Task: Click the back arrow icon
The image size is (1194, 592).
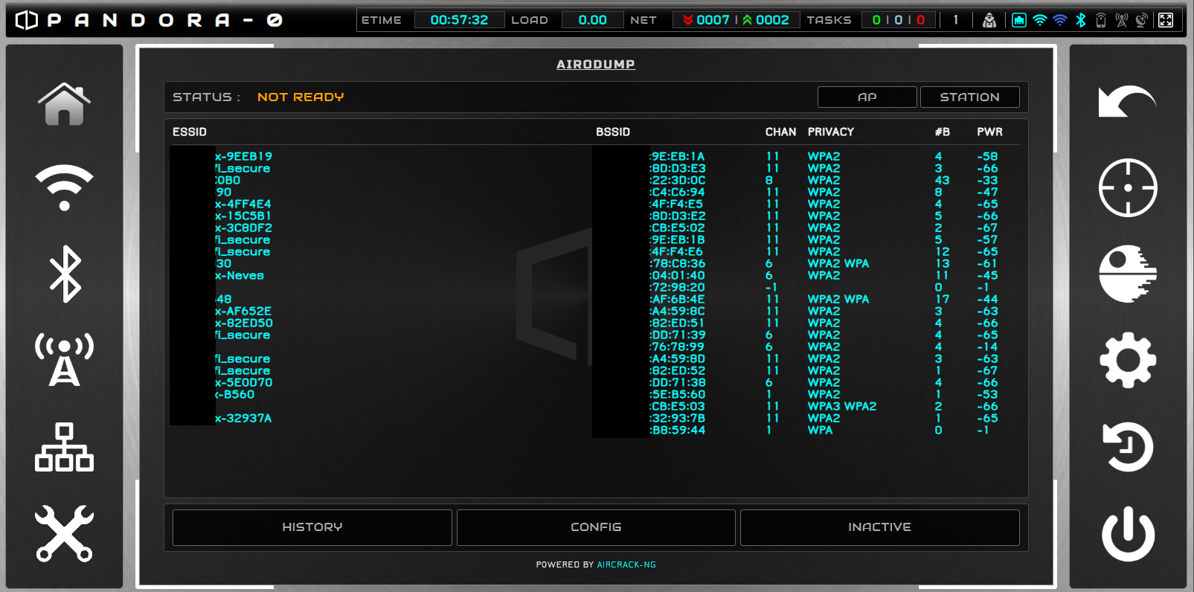Action: tap(1127, 103)
